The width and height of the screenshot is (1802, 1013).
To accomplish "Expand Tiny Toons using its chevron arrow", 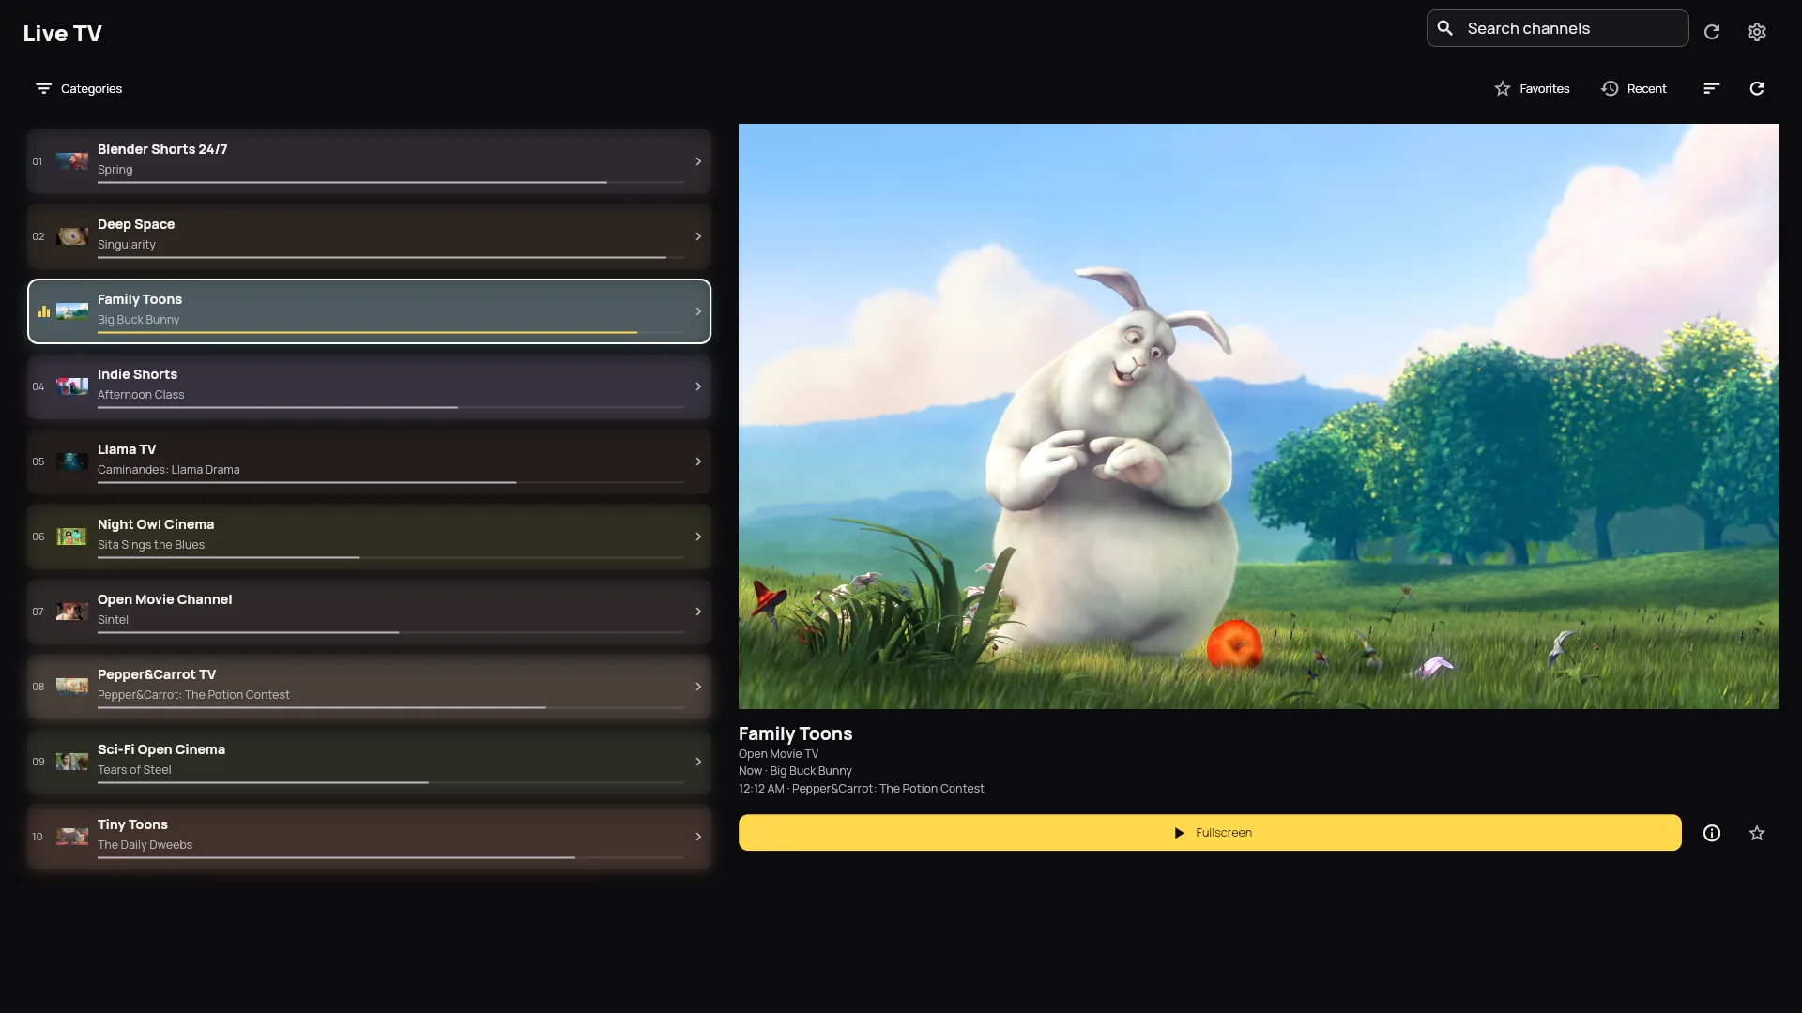I will click(x=698, y=837).
